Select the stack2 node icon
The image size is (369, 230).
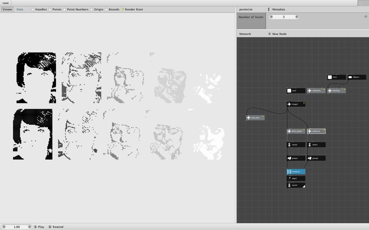tap(289, 145)
